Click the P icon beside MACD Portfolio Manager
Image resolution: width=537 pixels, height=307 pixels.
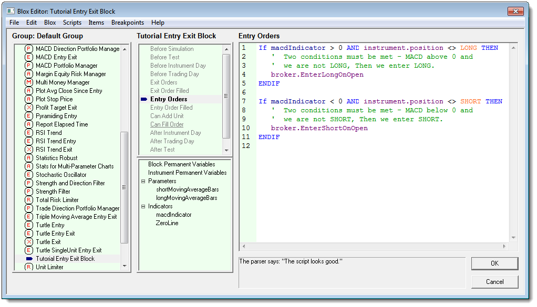tap(29, 66)
